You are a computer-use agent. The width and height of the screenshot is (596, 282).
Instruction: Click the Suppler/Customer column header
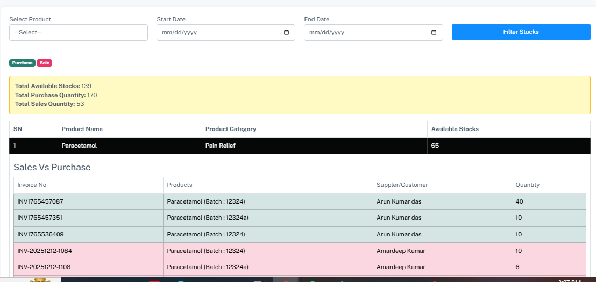point(402,185)
